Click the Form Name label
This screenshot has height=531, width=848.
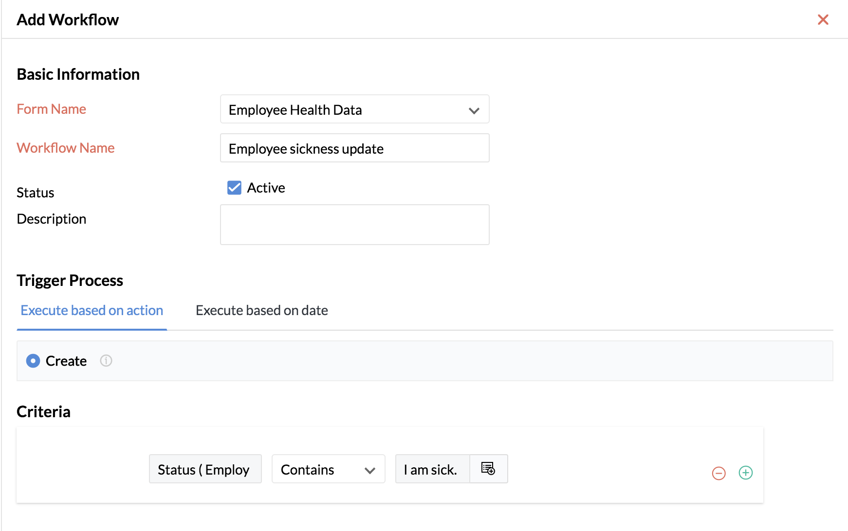pos(51,109)
